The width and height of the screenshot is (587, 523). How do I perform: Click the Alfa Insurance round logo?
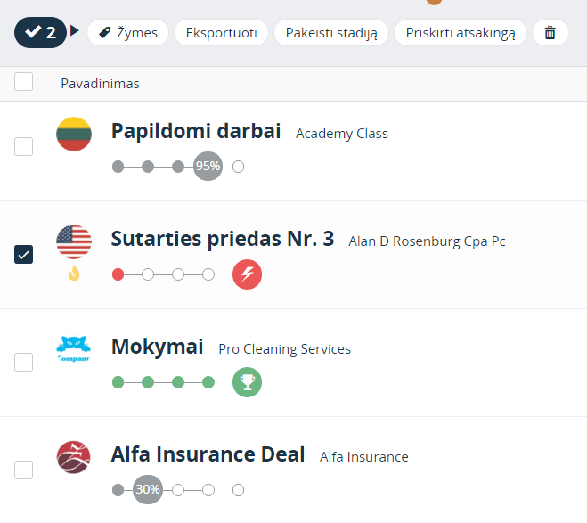(x=73, y=457)
